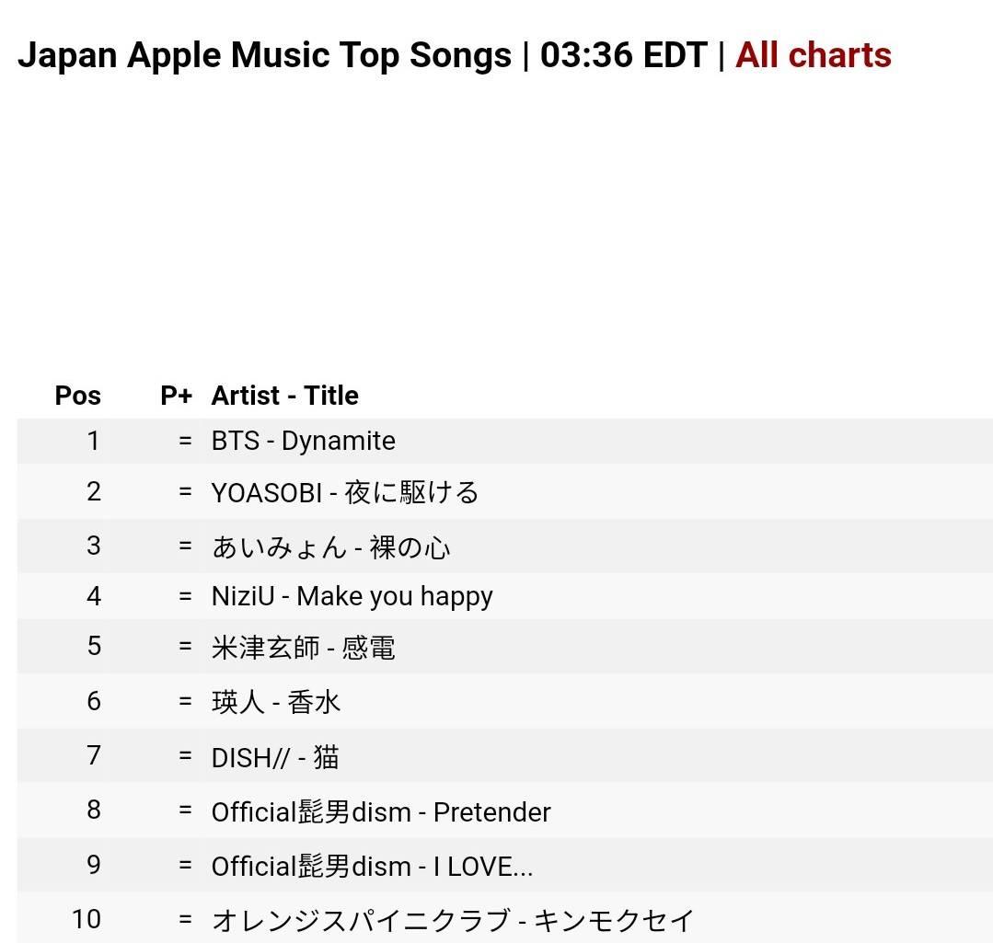Click the P+ column header
Screen dimensions: 993x943
click(176, 396)
